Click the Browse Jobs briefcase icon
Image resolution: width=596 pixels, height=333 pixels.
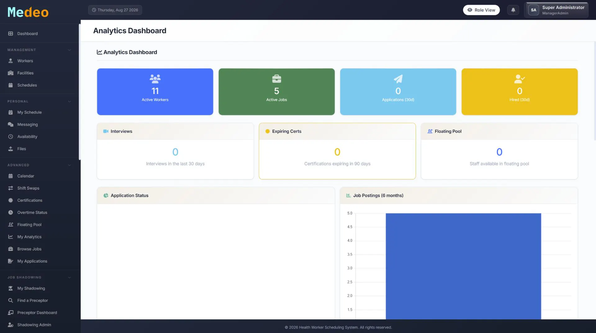[x=11, y=249]
